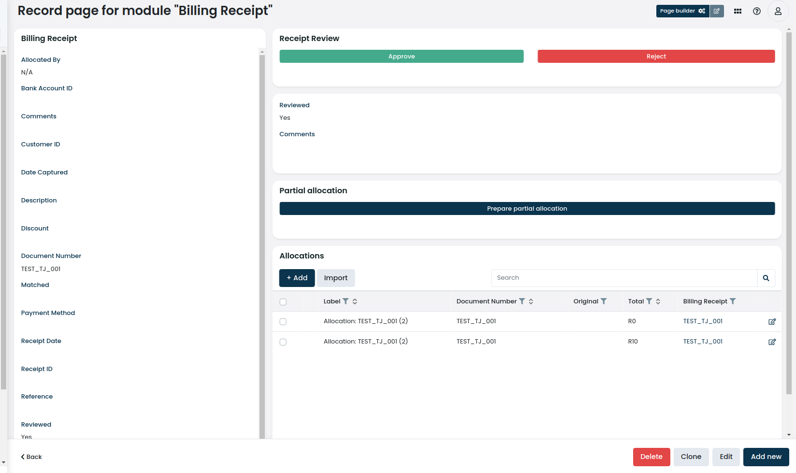The height and width of the screenshot is (473, 796).
Task: Click the Import button in Allocations
Action: point(336,278)
